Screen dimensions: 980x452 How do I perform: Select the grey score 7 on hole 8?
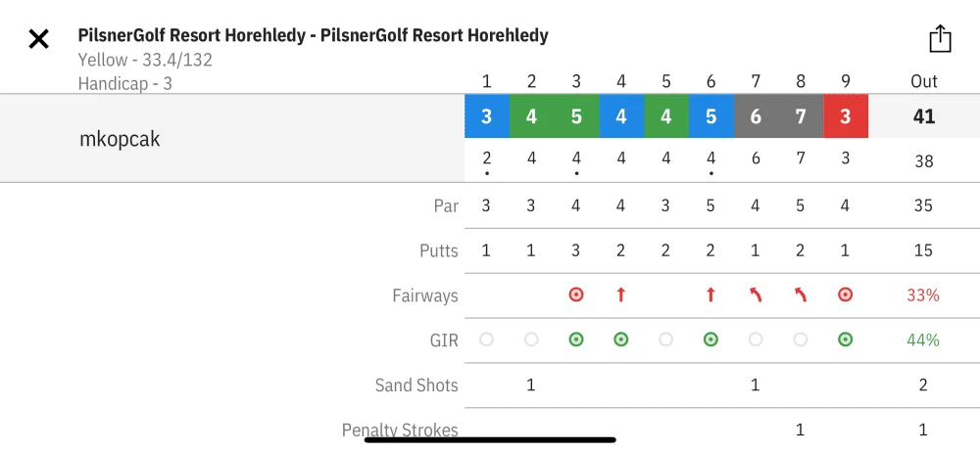[x=801, y=116]
